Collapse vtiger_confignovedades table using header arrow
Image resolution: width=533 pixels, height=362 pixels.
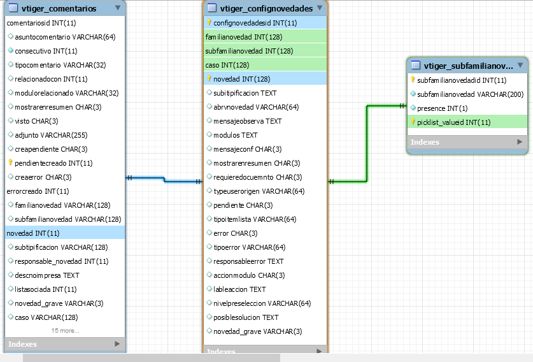coord(320,8)
